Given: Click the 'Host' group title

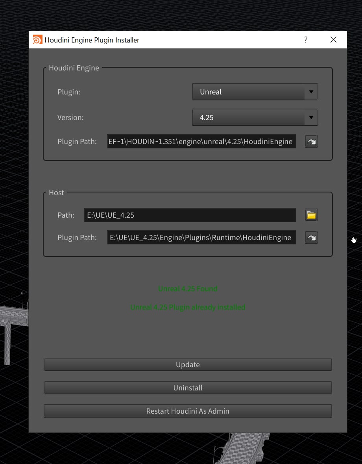Looking at the screenshot, I should [56, 192].
